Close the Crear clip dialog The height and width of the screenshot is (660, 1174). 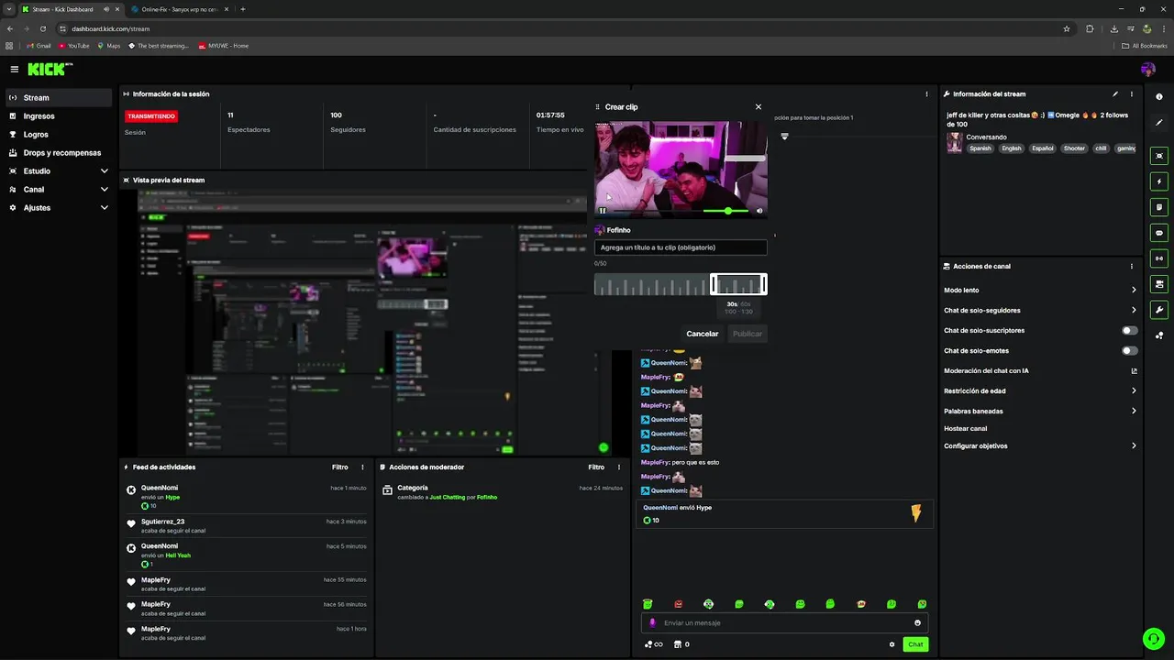(759, 107)
